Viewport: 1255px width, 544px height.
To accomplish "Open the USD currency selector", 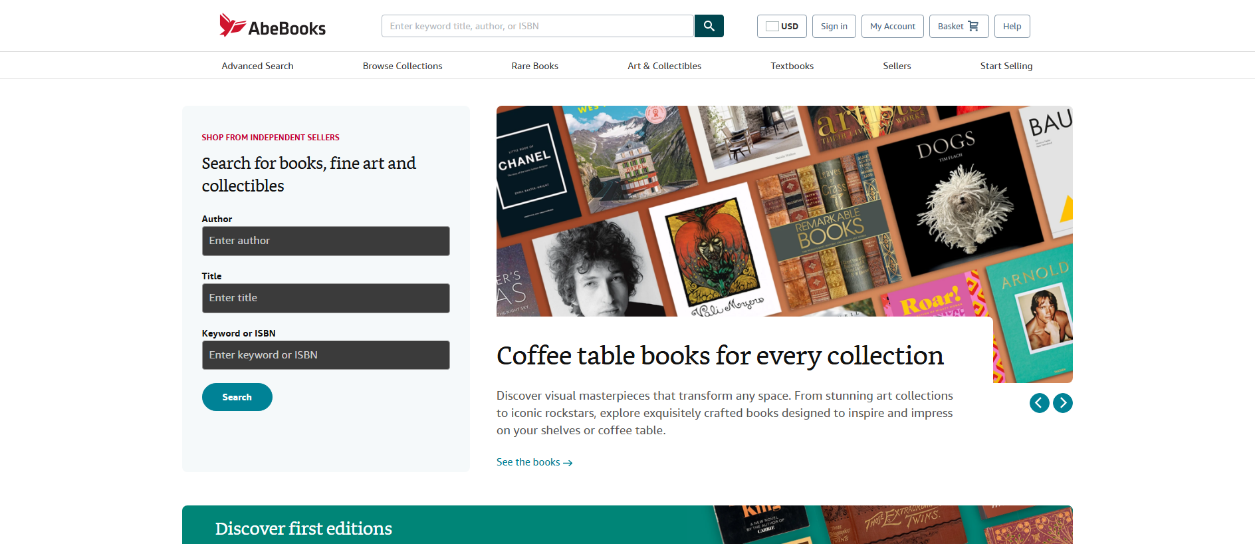I will (x=782, y=27).
